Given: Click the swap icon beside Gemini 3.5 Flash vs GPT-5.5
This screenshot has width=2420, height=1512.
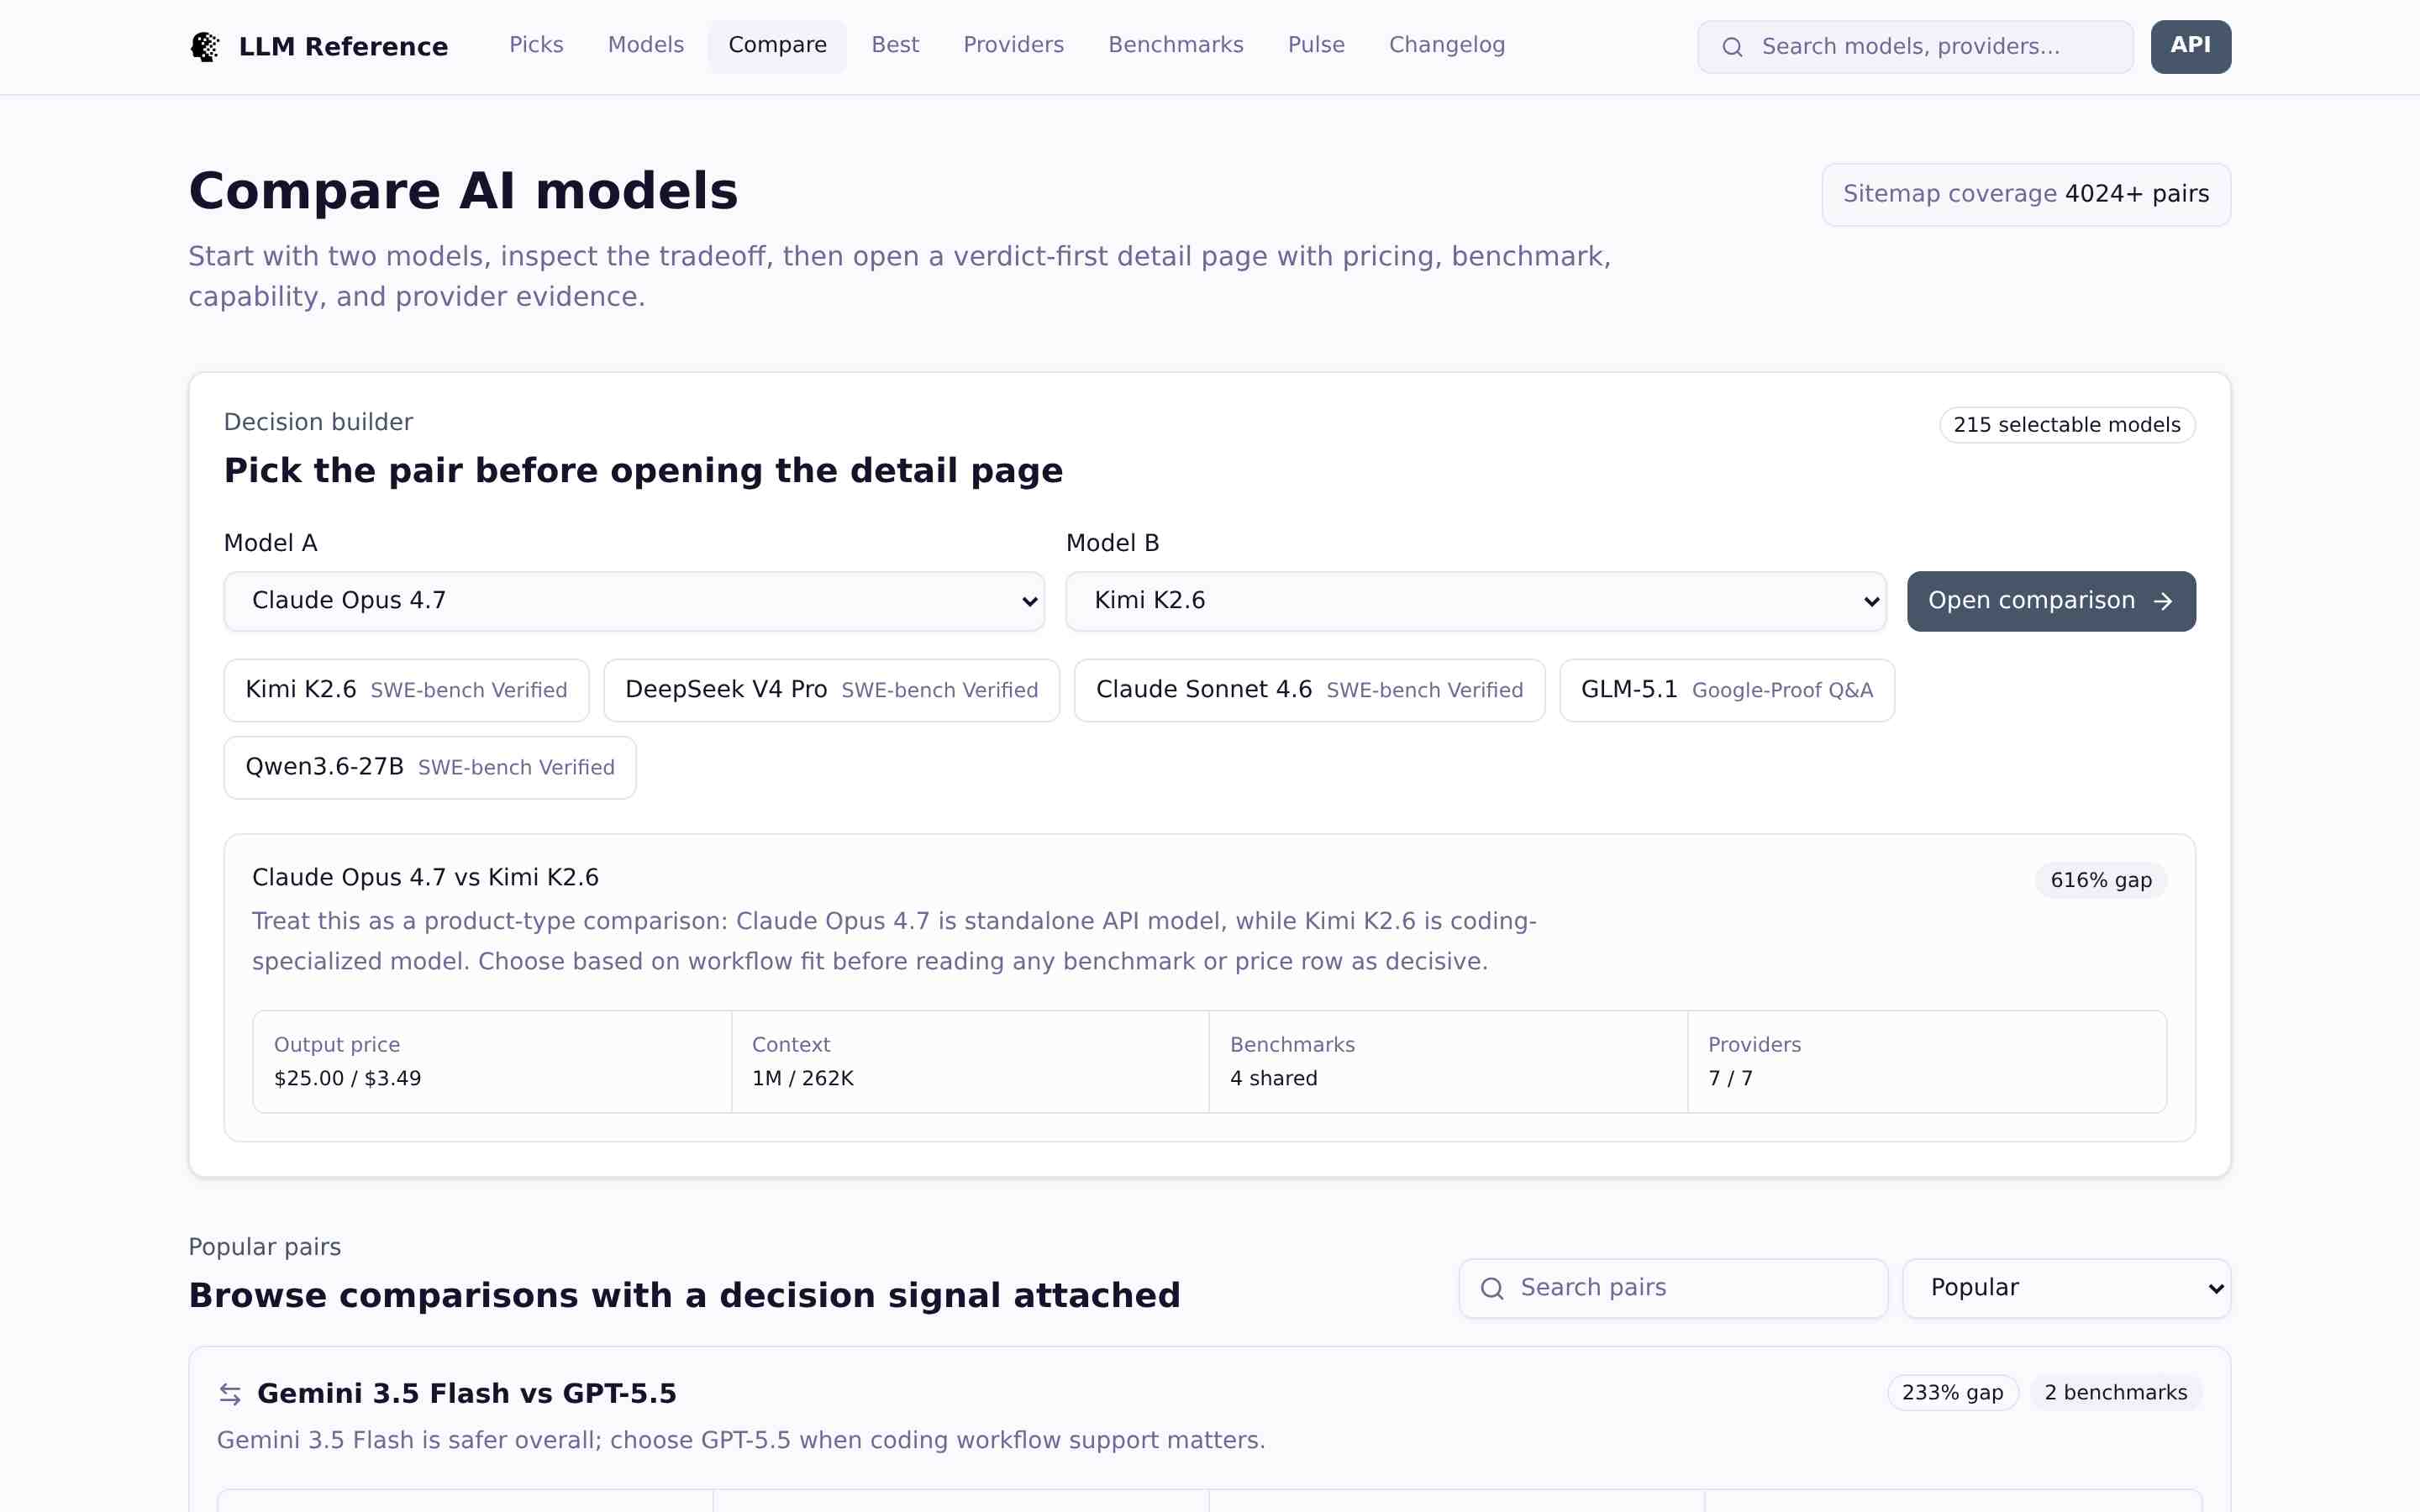Looking at the screenshot, I should (x=230, y=1394).
